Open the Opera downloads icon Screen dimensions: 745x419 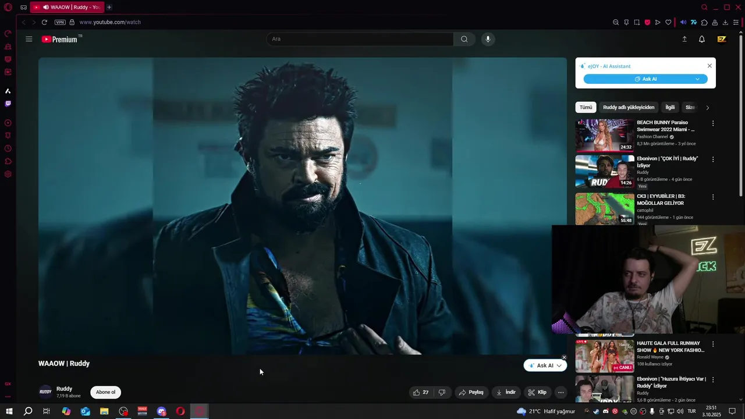click(725, 22)
